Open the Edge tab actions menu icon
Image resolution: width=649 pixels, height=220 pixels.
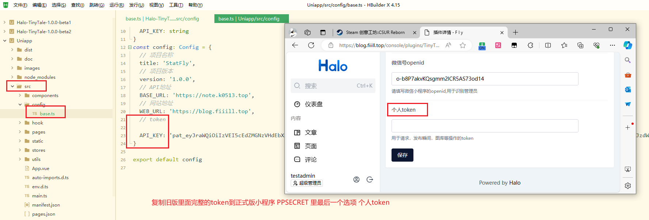[323, 32]
